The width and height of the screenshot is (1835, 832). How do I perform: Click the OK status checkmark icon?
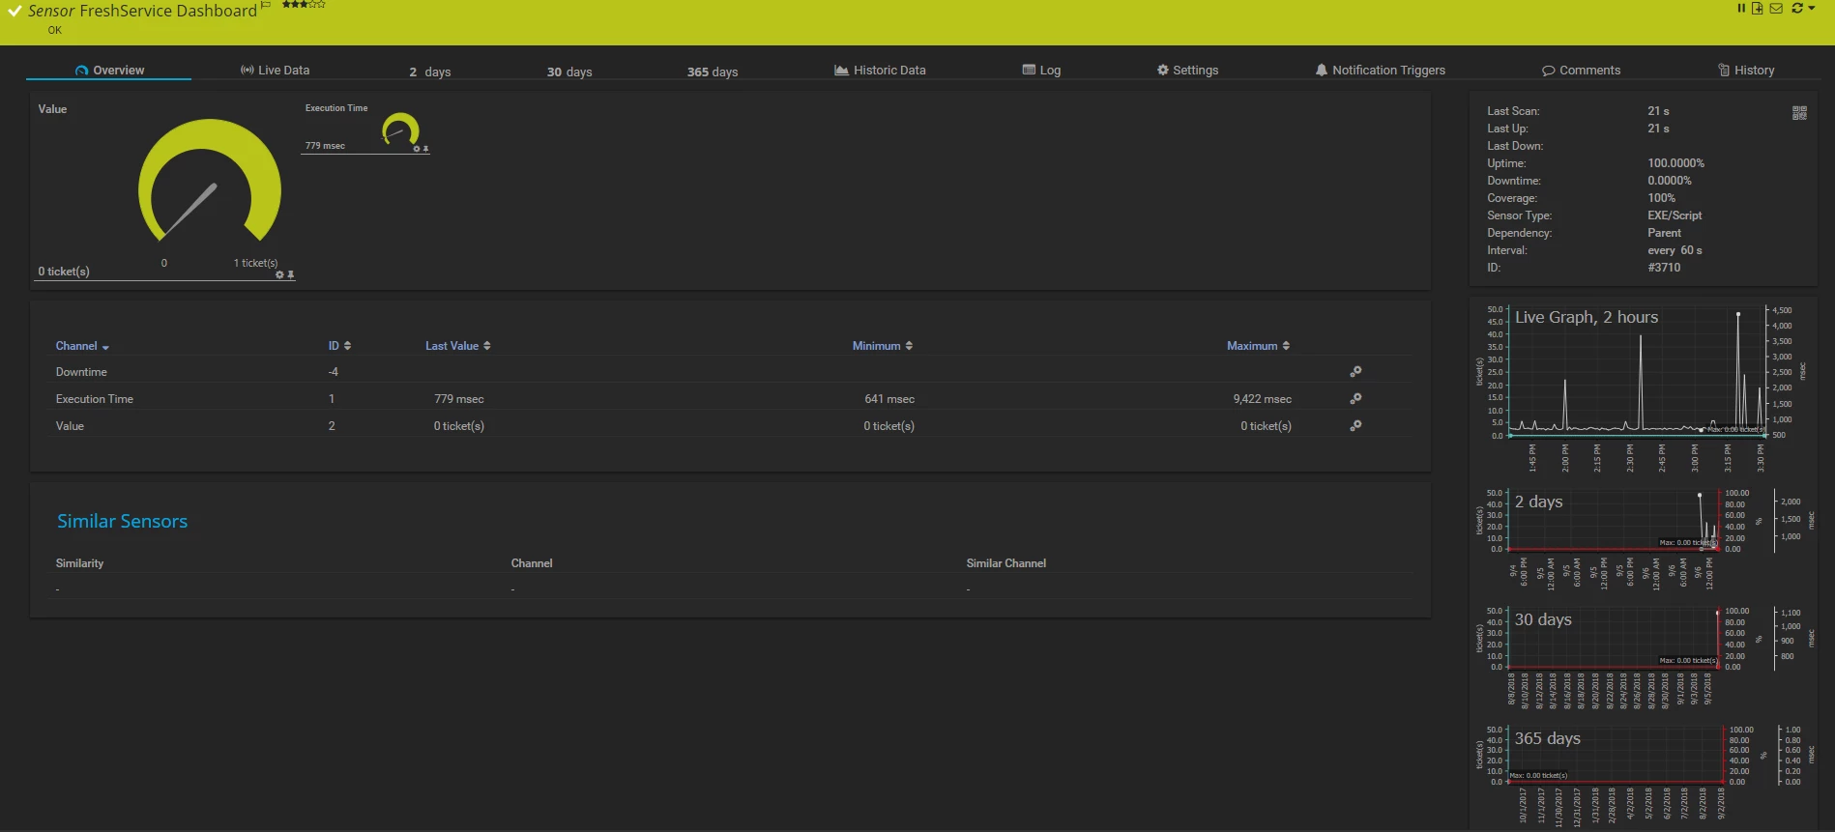[x=15, y=12]
